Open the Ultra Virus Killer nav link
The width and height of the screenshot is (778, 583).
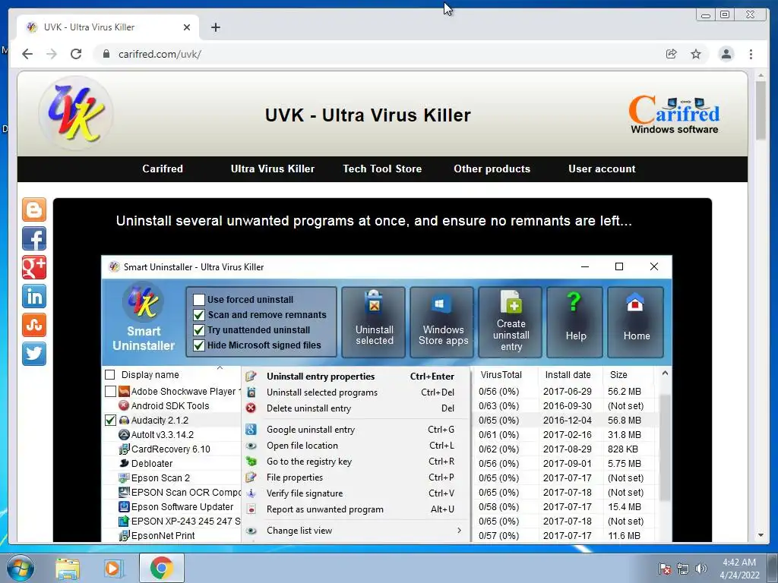(x=273, y=169)
